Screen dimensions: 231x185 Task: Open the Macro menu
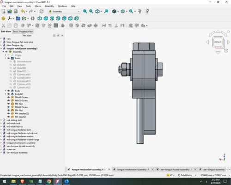pyautogui.click(x=37, y=6)
